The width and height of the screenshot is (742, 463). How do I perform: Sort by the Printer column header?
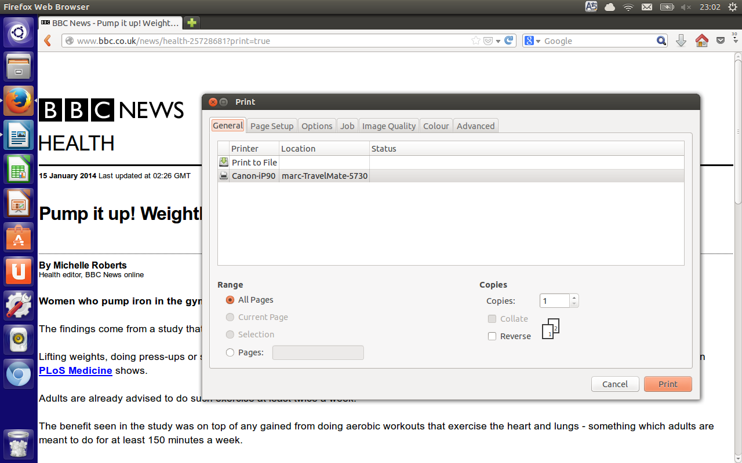pyautogui.click(x=254, y=149)
